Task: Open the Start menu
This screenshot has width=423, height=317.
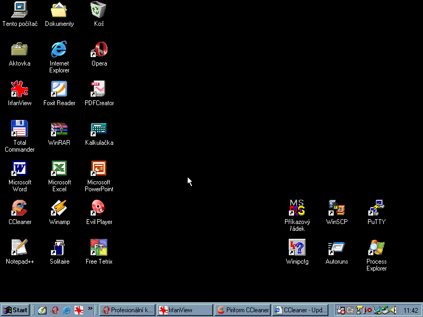Action: point(15,310)
